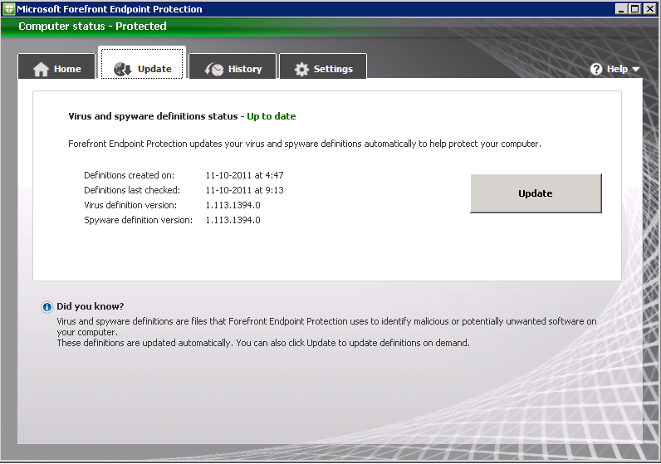The height and width of the screenshot is (464, 661).
Task: Click 'Computer status - Protected' banner text
Action: click(92, 26)
